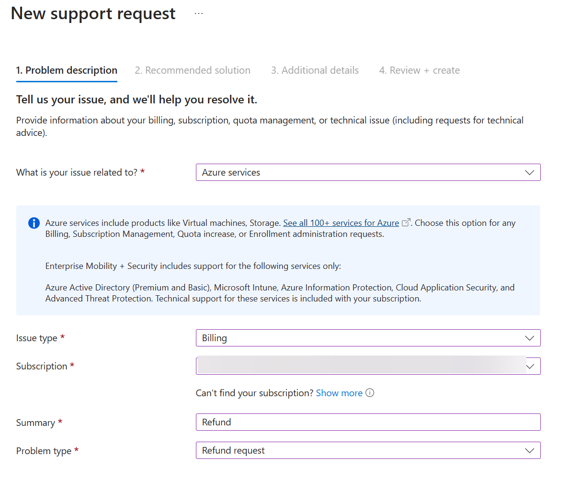Click the chevron on the Subscription dropdown

(530, 366)
